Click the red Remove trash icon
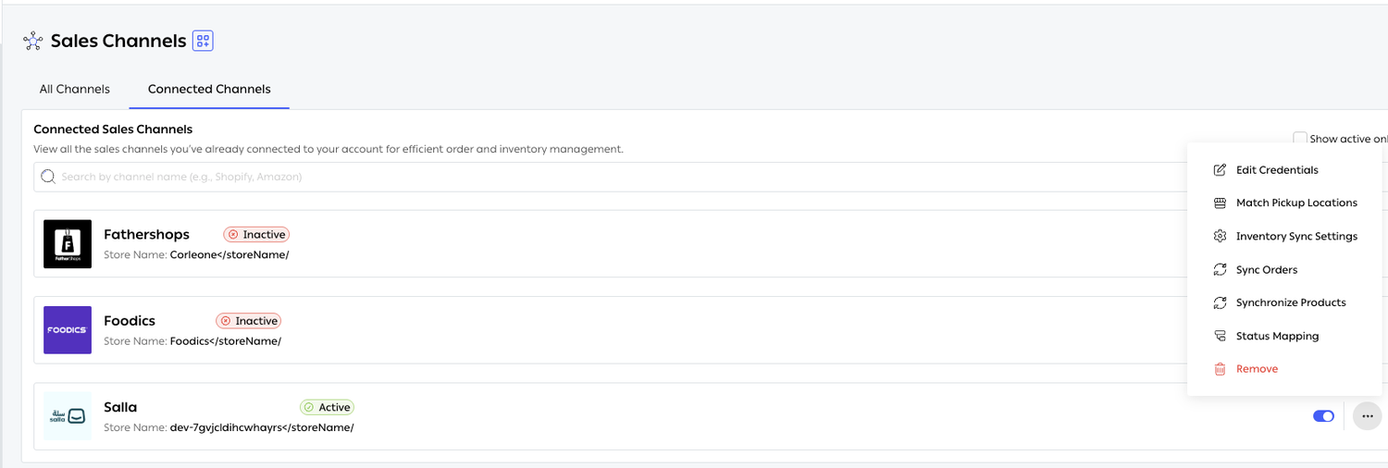 (1220, 369)
